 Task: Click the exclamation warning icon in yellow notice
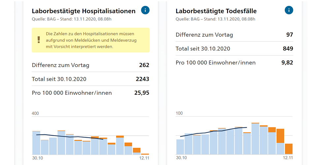39,40
